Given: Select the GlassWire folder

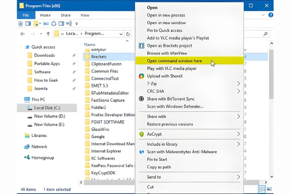Looking at the screenshot, I should point(97,129).
